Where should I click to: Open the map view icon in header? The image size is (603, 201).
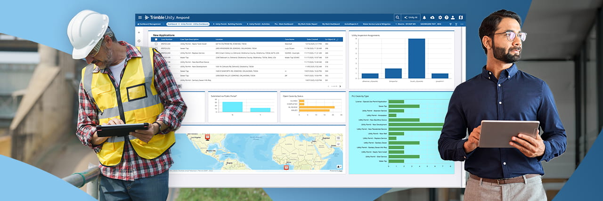click(461, 17)
